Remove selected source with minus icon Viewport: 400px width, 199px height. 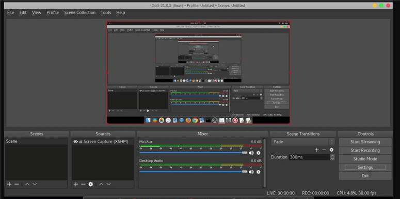pos(83,184)
